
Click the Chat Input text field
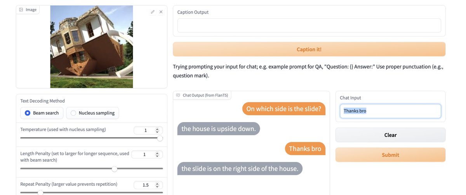pyautogui.click(x=390, y=111)
